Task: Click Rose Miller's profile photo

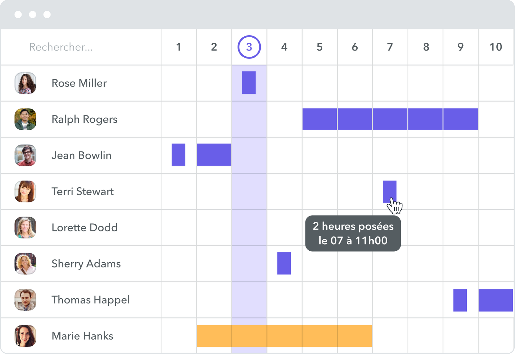Action: click(25, 83)
